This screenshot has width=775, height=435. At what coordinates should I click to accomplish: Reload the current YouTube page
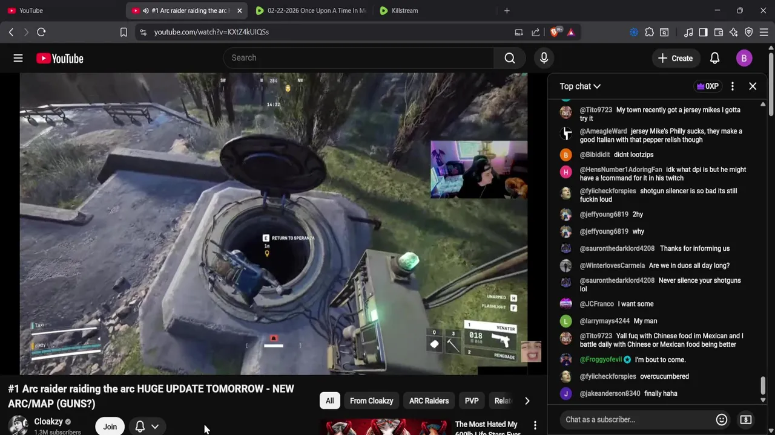[x=41, y=32]
